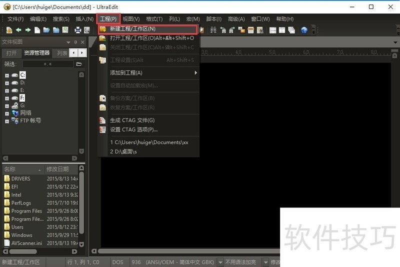The image size is (400, 267).
Task: Click file list vertical scrollbar thumb
Action: 81,202
